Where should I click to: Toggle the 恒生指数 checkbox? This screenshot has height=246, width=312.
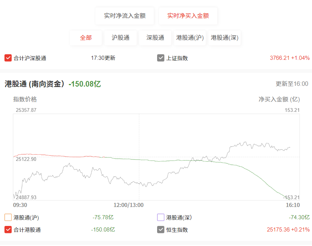[x=160, y=230]
